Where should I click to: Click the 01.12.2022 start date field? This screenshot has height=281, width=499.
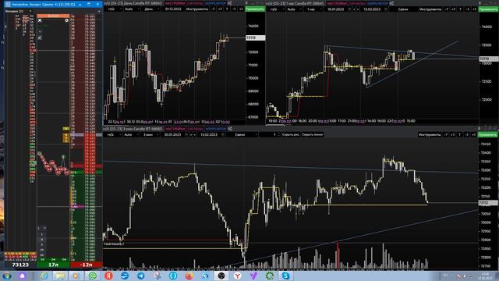pos(173,9)
